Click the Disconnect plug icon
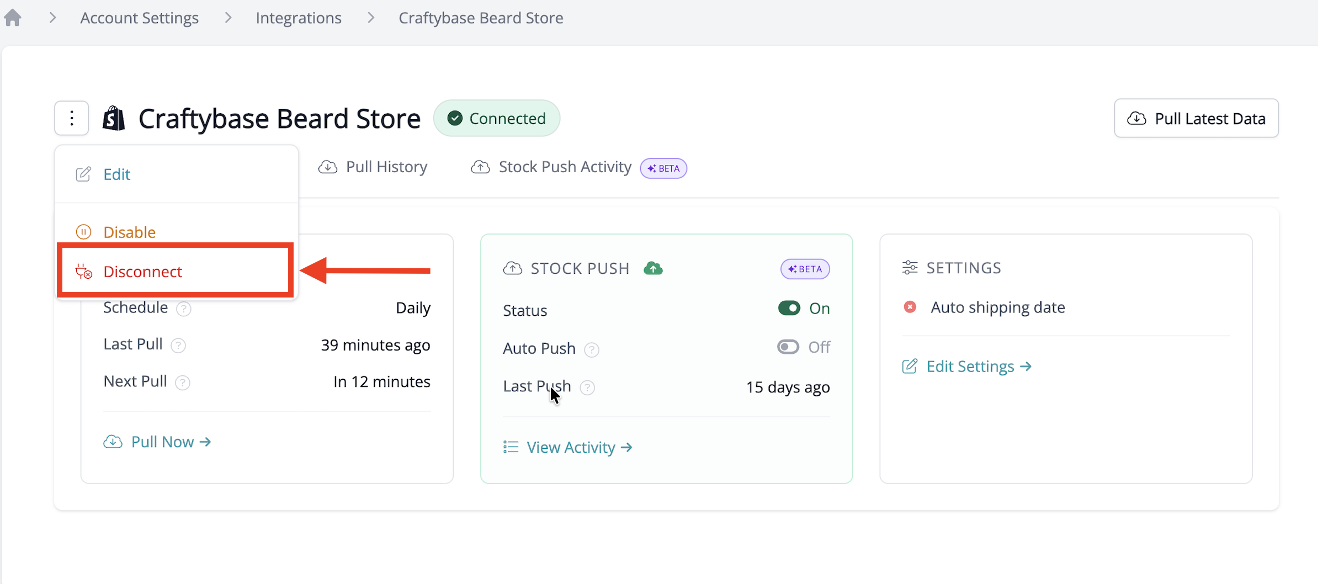This screenshot has width=1318, height=584. pos(84,271)
